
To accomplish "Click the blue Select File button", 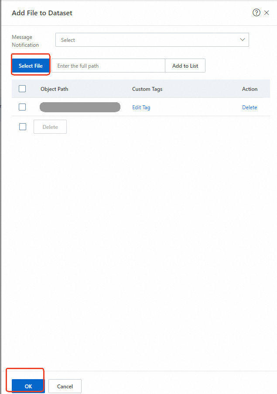I will point(31,66).
